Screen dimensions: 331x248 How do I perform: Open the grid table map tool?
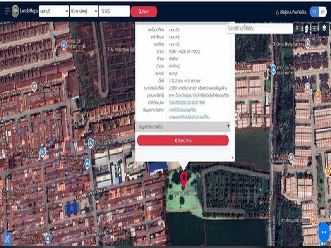pyautogui.click(x=315, y=29)
